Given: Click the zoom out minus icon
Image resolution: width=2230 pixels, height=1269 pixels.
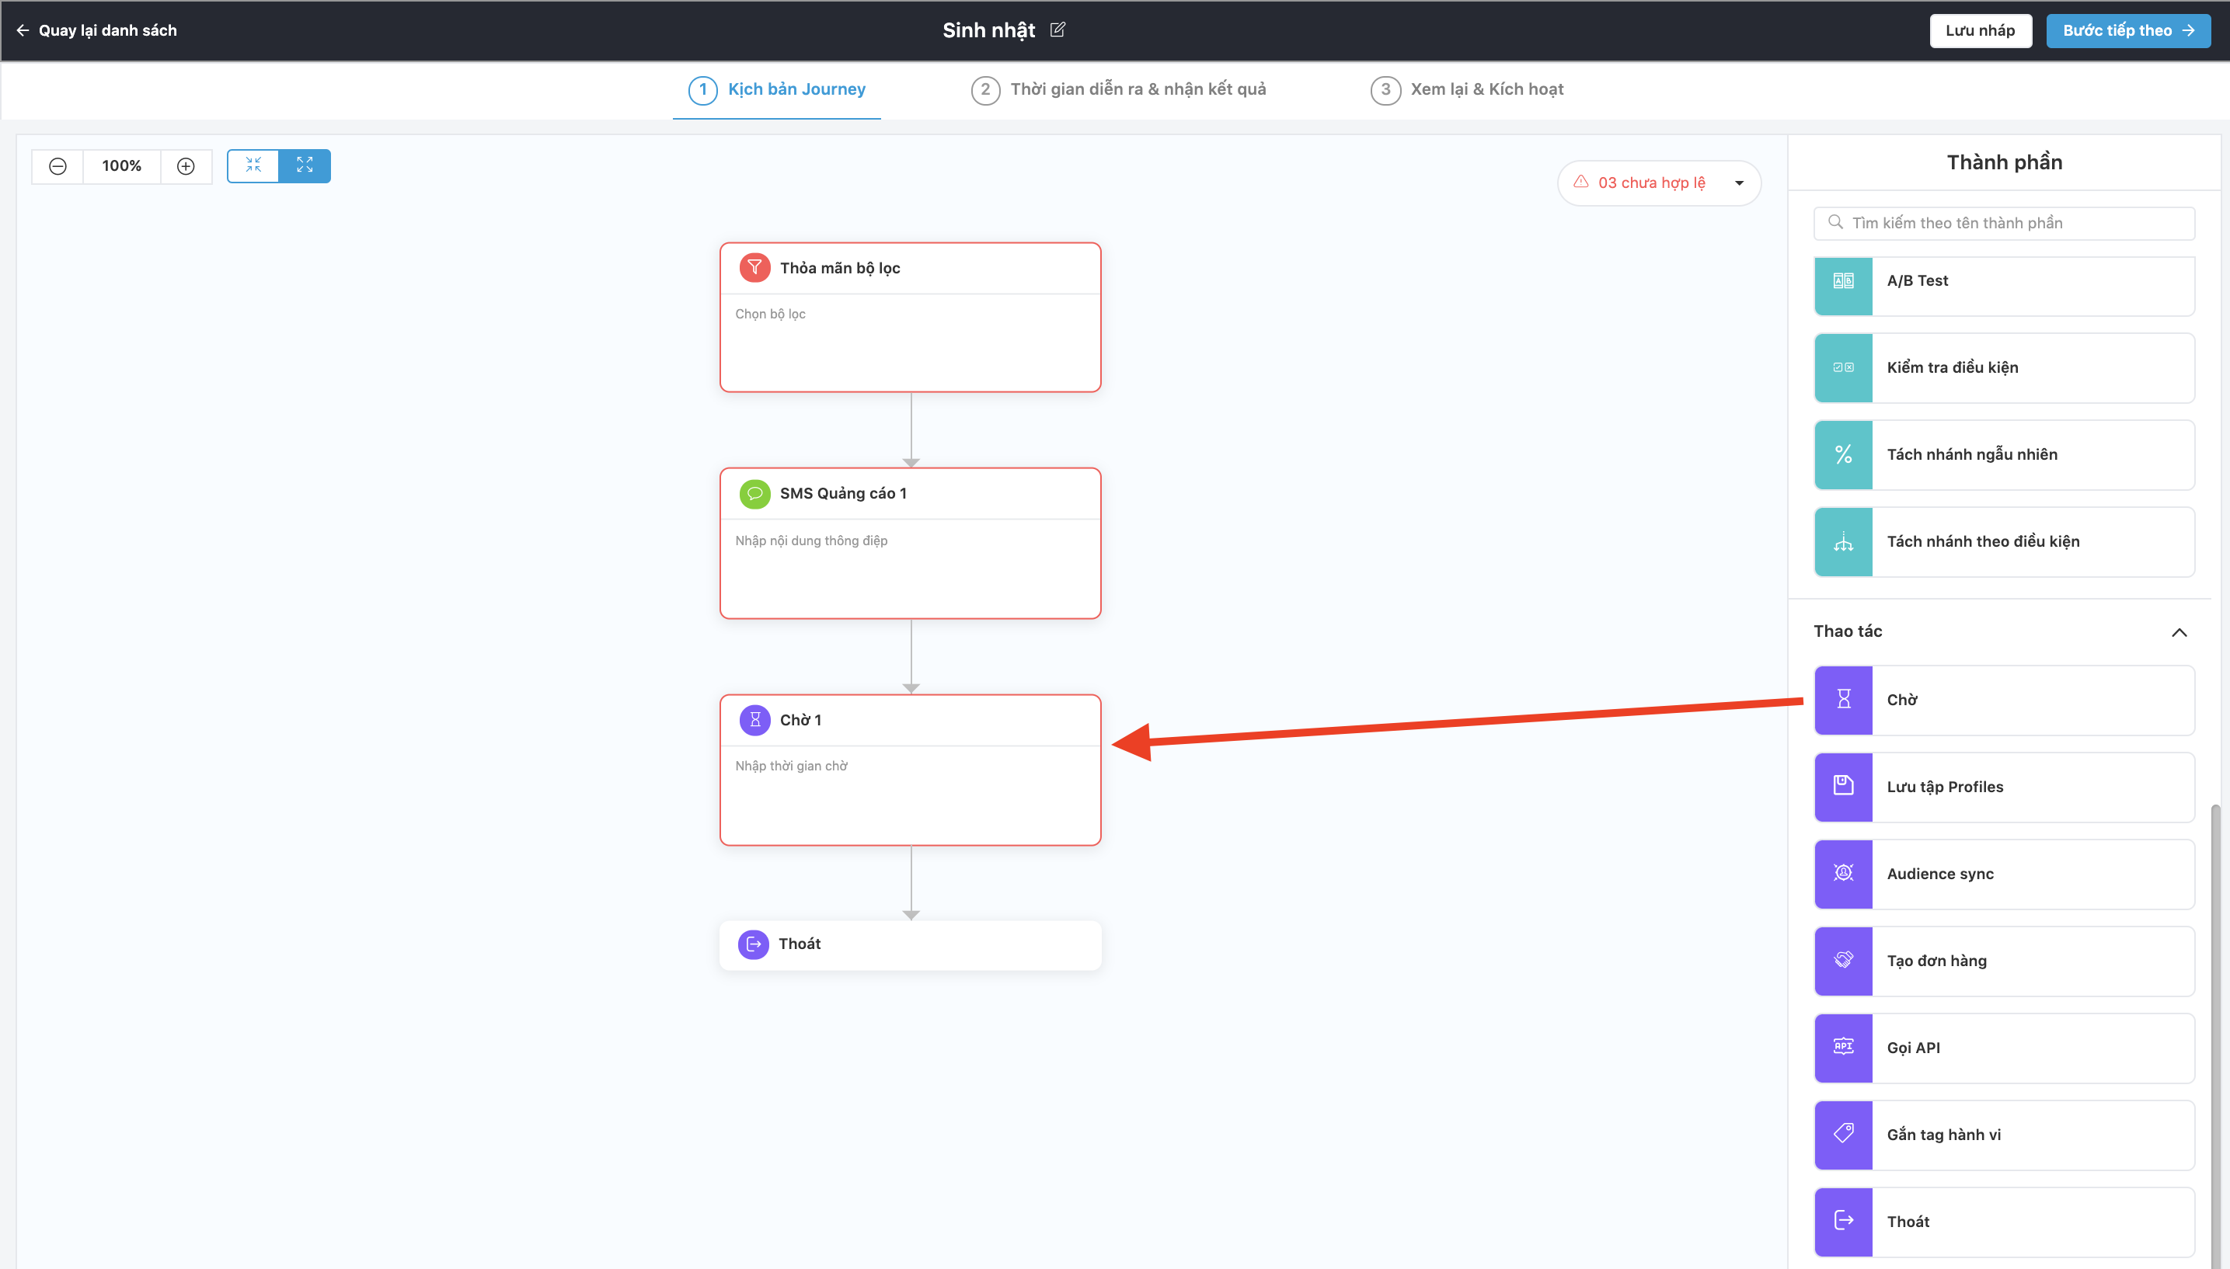Looking at the screenshot, I should coord(57,165).
